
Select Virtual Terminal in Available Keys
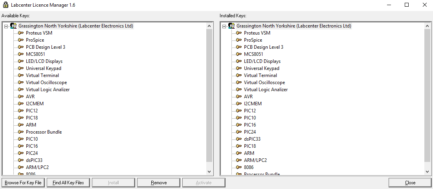[x=42, y=75]
